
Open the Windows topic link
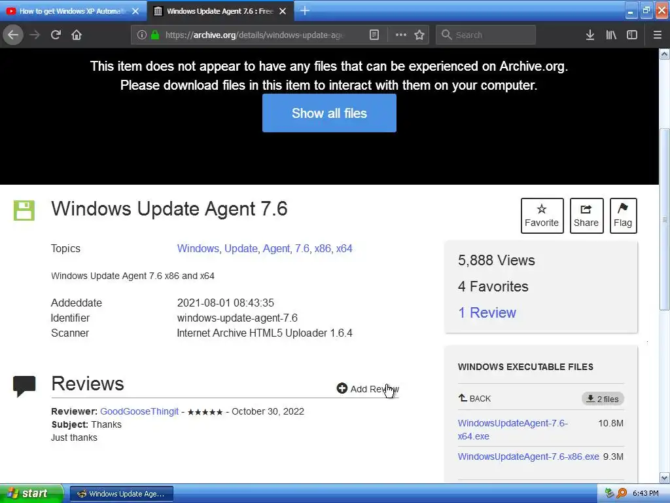[x=198, y=248]
